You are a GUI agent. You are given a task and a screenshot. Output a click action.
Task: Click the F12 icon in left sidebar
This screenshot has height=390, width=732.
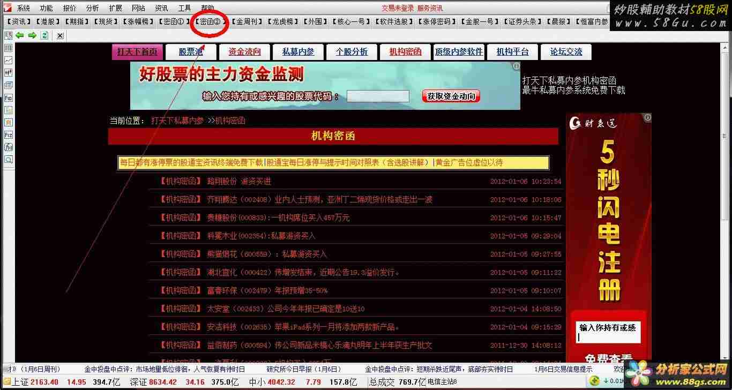8,135
